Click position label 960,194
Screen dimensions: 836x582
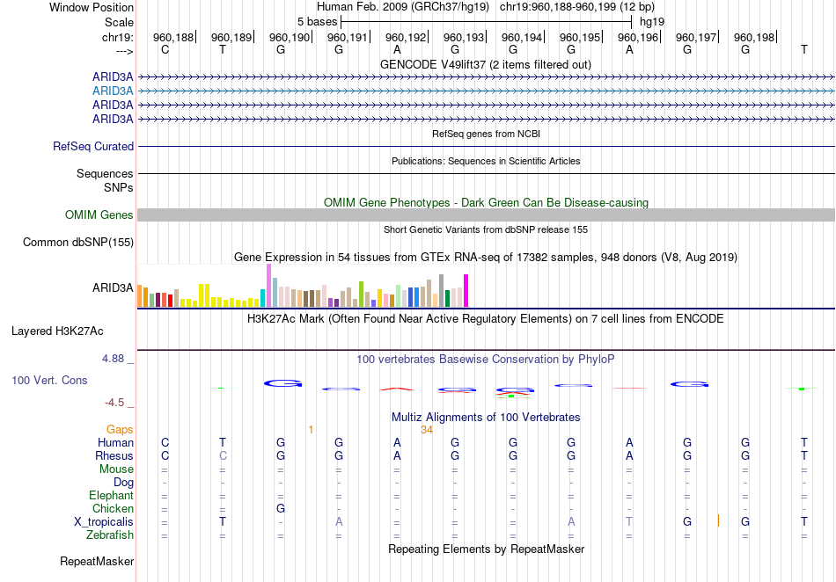click(x=522, y=37)
